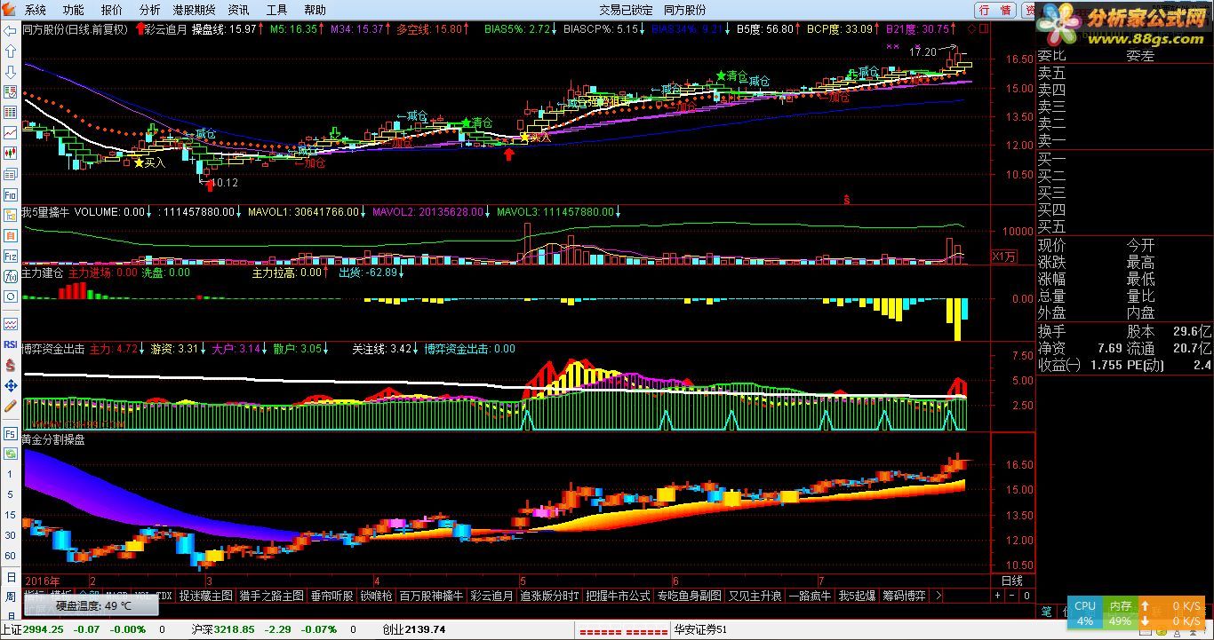Select the 捉迷藏主图 indicator tab

pyautogui.click(x=206, y=596)
